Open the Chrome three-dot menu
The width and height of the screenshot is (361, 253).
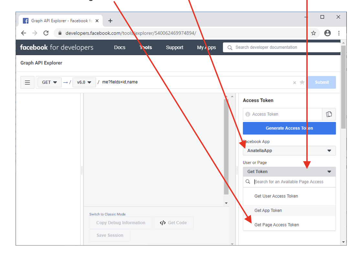pyautogui.click(x=339, y=33)
